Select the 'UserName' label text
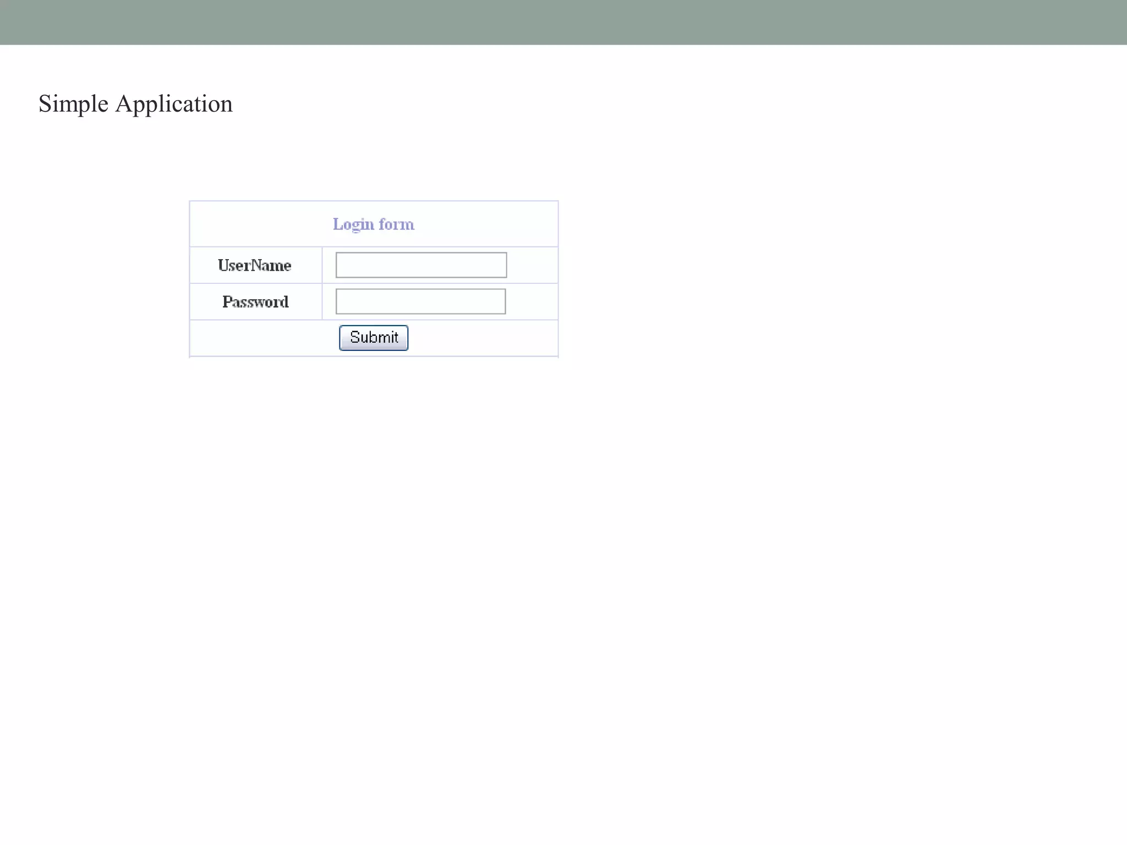The width and height of the screenshot is (1127, 845). pos(255,266)
